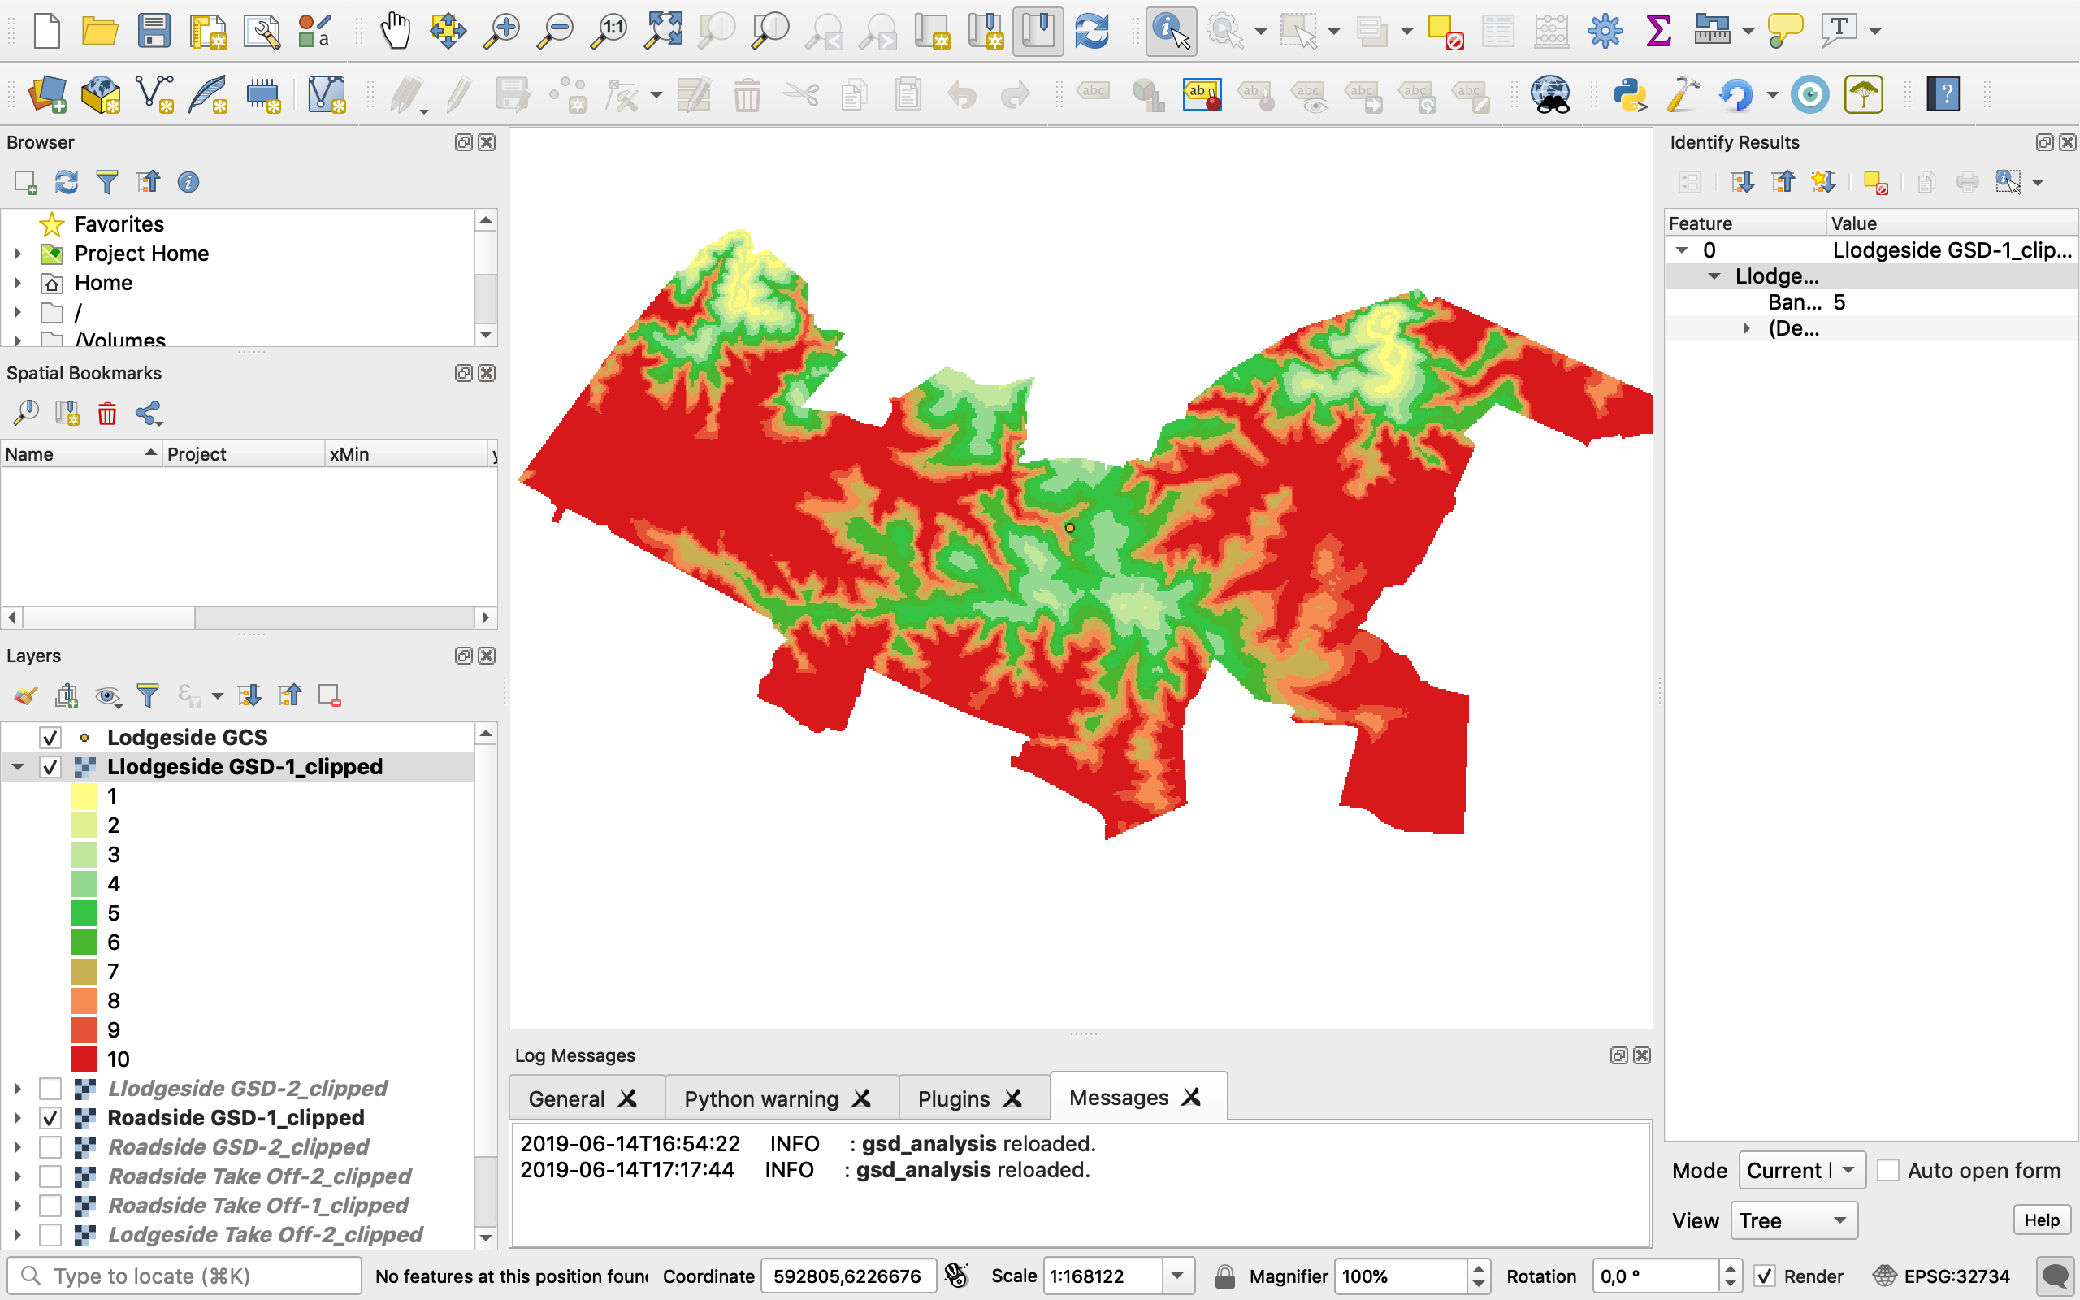Select Favorites in Browser
Viewport: 2080px width, 1300px height.
(x=119, y=224)
